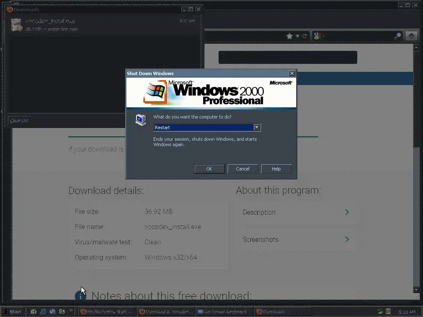Screen dimensions: 423x317
Task: Click the Clean malware test result
Action: pos(153,242)
